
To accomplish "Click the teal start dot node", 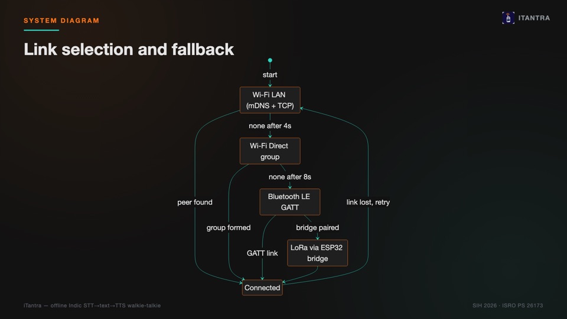I will [x=270, y=60].
